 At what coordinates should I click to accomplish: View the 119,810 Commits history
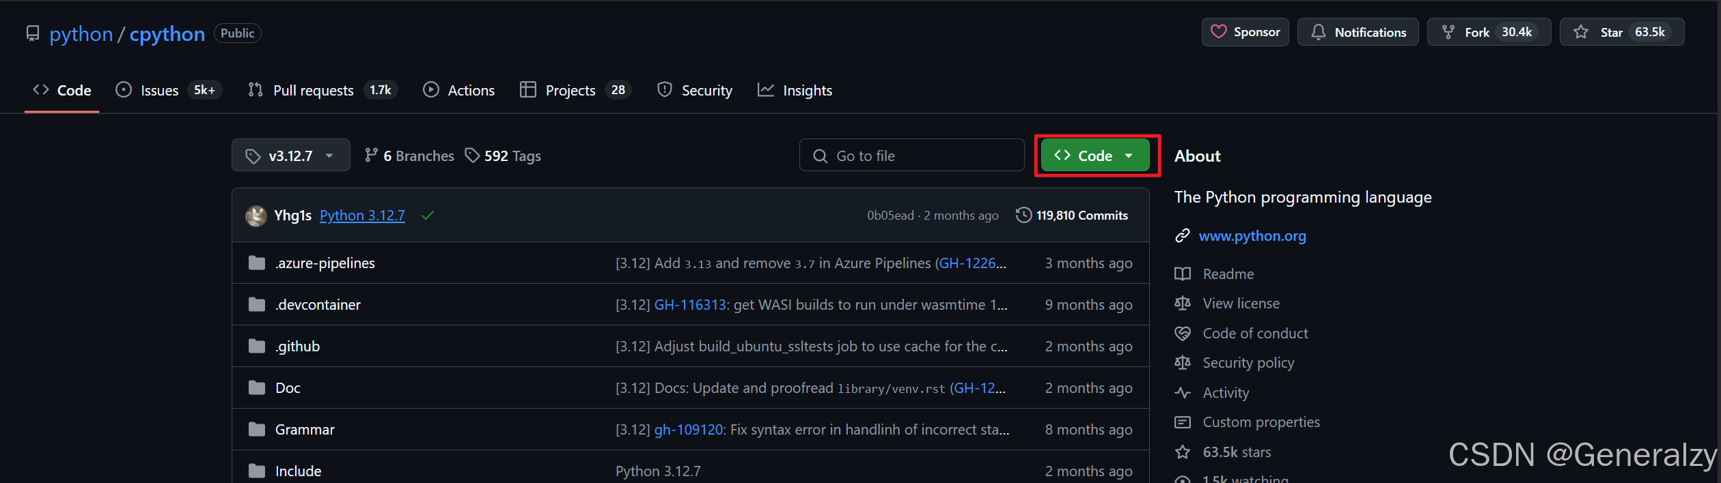pyautogui.click(x=1072, y=216)
